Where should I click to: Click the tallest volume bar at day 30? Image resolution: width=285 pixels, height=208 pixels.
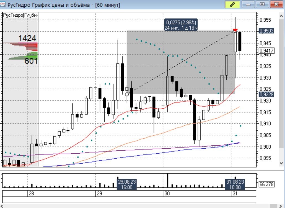167,181
